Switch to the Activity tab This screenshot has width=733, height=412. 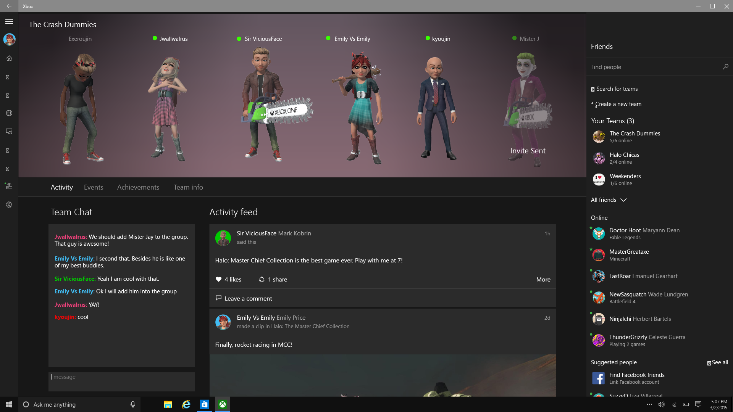tap(61, 187)
